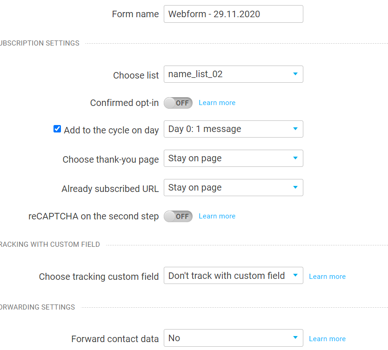Open the Already subscribed URL dropdown
Image resolution: width=388 pixels, height=350 pixels.
234,188
